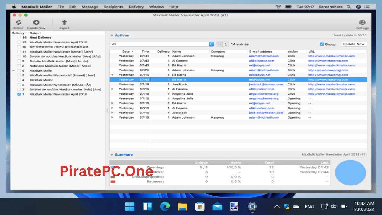Click the tilde filter icon next to the dropdown
The width and height of the screenshot is (382, 215).
coord(219,44)
